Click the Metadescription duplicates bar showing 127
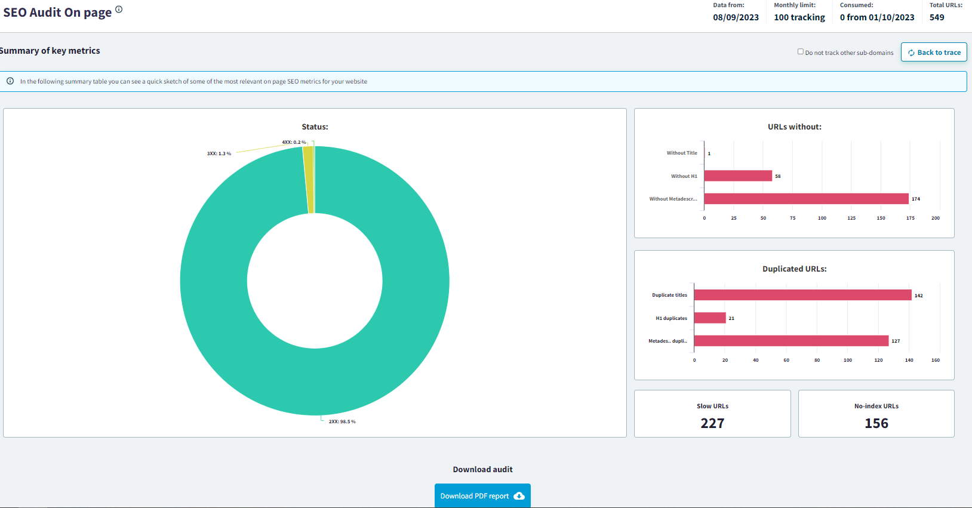 (x=791, y=341)
